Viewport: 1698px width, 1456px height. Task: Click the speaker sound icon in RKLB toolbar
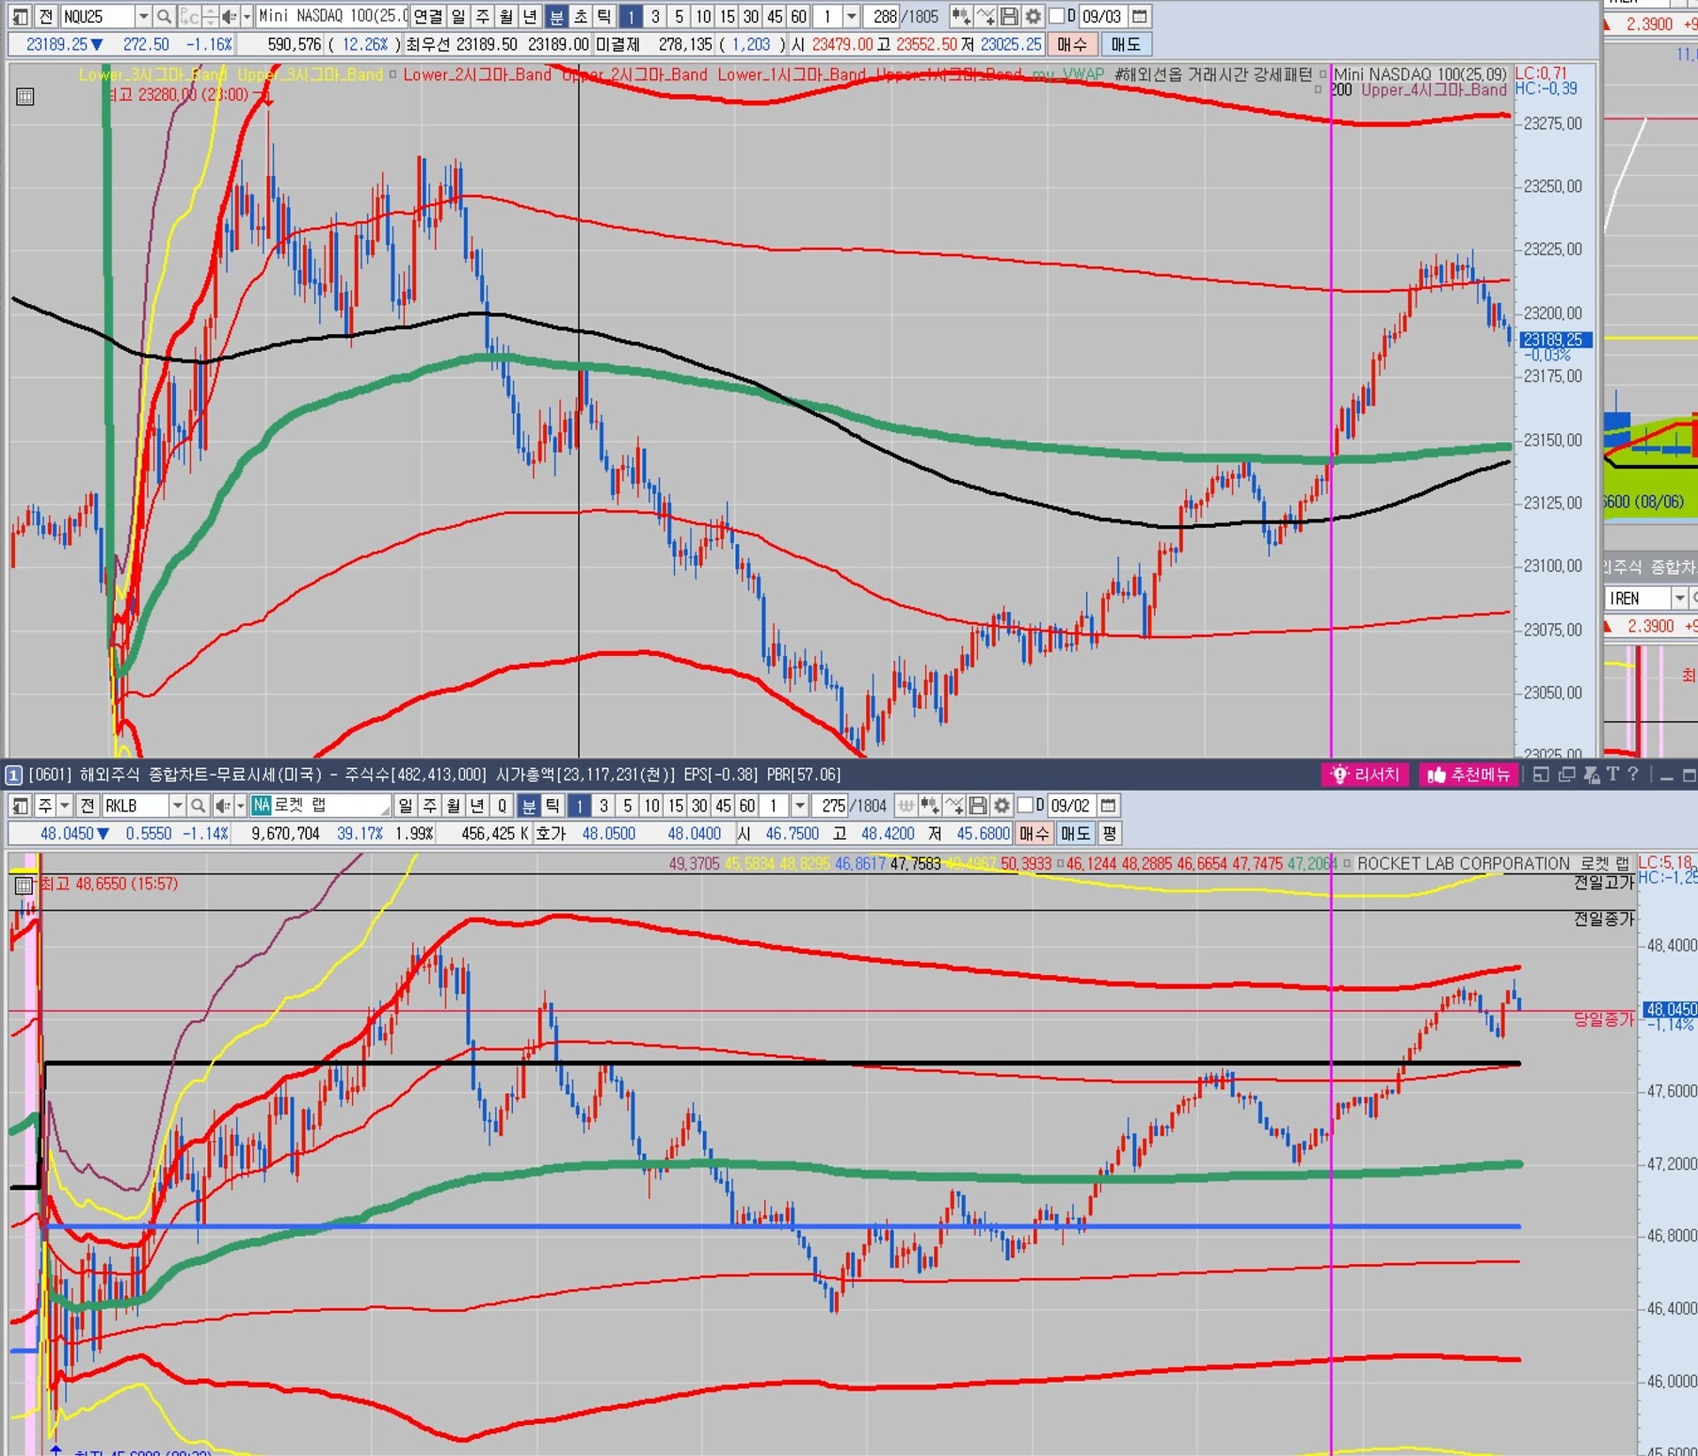(x=222, y=805)
